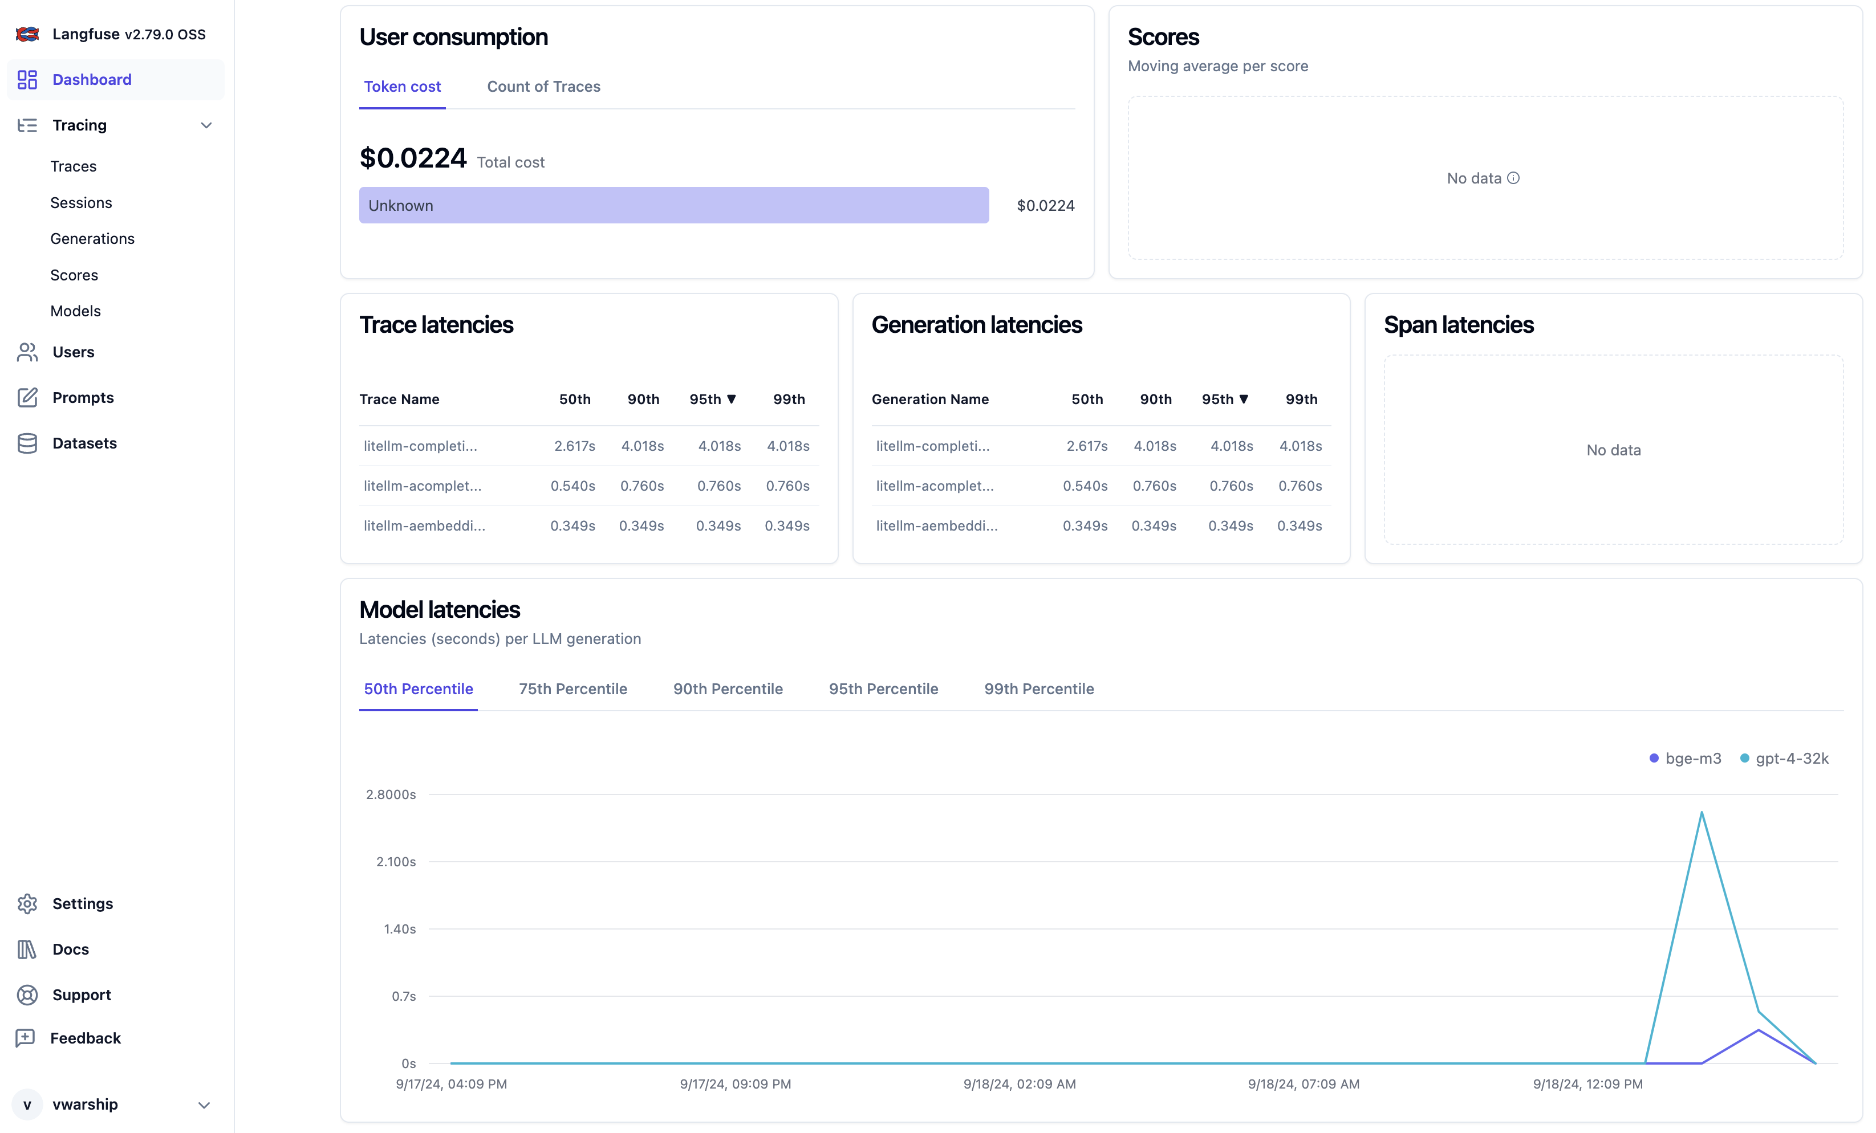Open the Models page link
Screen dimensions: 1876x1133
(x=75, y=311)
